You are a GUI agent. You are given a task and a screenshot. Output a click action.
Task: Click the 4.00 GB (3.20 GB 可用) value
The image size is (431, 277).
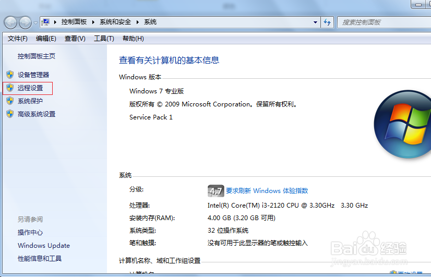[242, 218]
